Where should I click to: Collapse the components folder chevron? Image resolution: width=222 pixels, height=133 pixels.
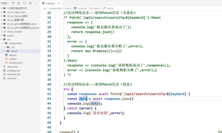(3, 43)
